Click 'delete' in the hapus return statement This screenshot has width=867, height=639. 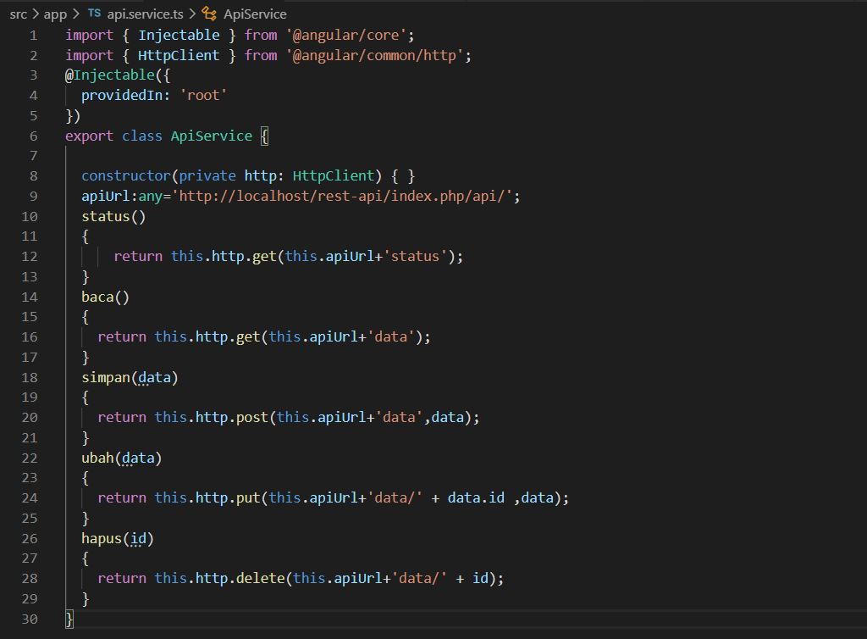[261, 578]
